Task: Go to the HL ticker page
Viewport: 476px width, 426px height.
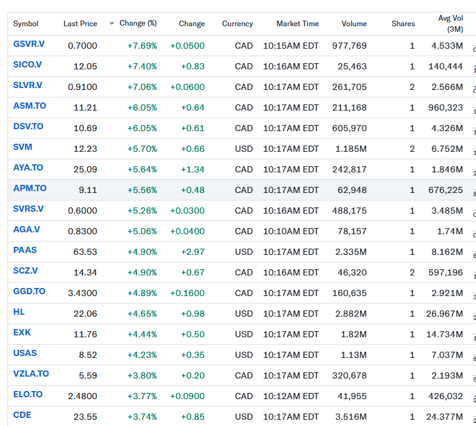Action: coord(19,312)
